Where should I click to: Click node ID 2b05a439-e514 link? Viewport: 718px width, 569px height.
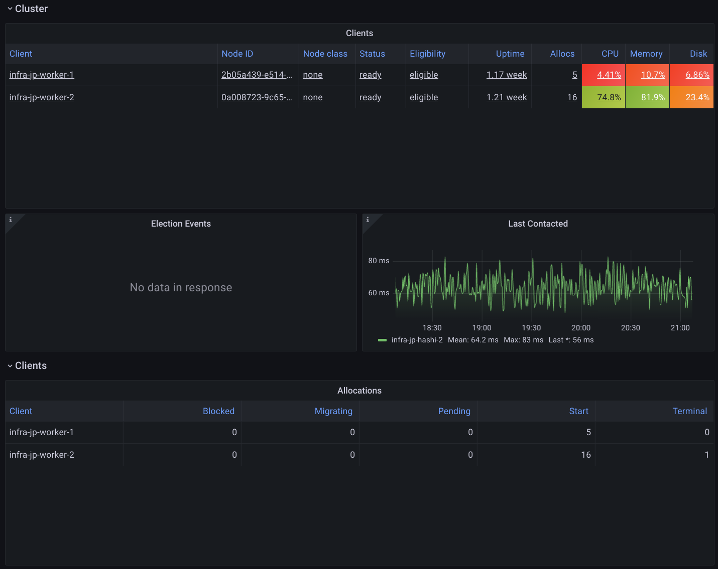pos(256,75)
